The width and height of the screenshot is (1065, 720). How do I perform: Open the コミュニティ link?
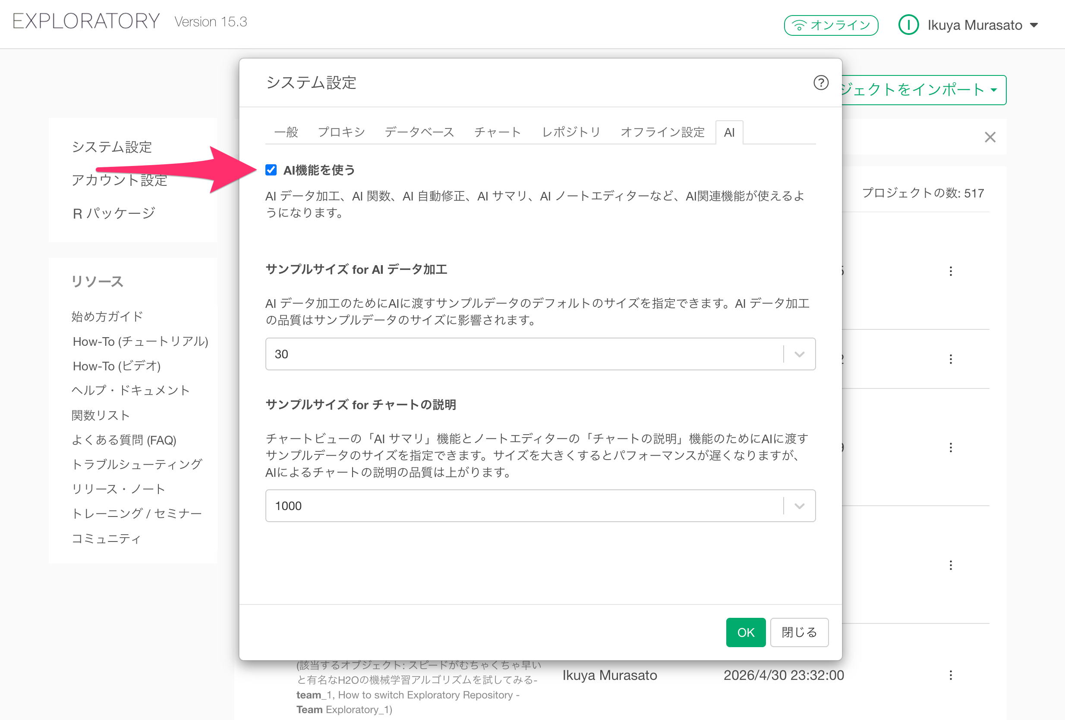pyautogui.click(x=106, y=538)
